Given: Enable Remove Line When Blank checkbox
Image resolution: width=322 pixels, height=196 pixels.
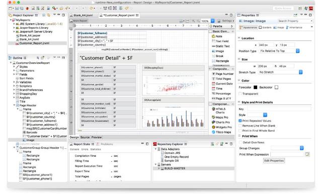Looking at the screenshot, I should click(x=240, y=126).
